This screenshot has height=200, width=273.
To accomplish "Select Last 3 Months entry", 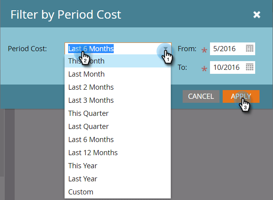I will coord(118,100).
